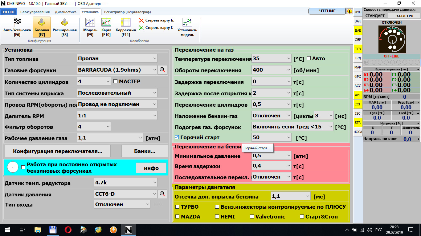The image size is (421, 236).
Task: Click Стереть карту Б. red cross
Action: point(141,21)
